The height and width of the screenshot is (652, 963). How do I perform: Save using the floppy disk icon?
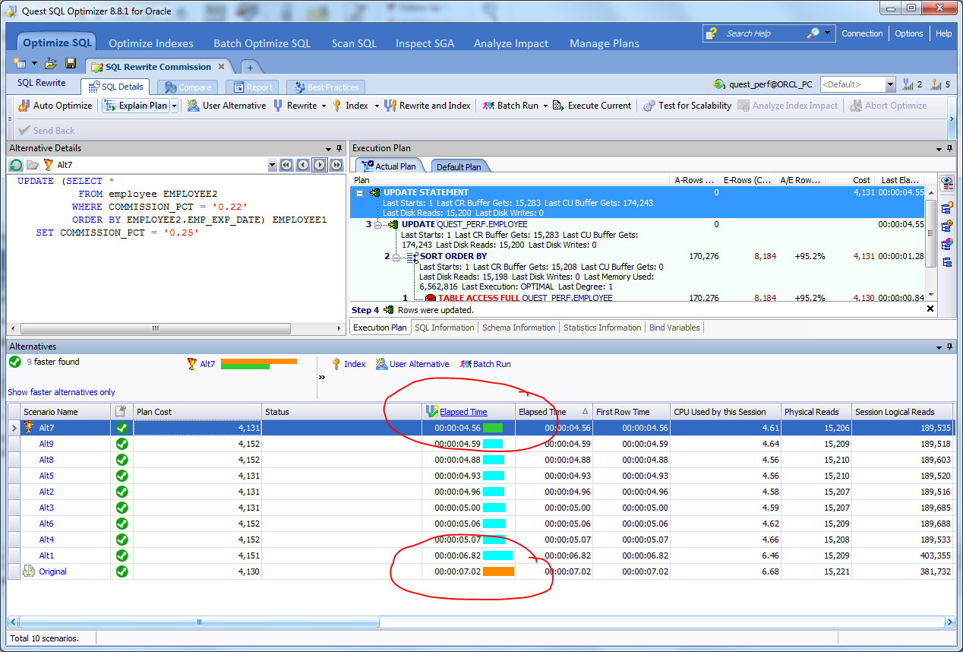[x=70, y=65]
